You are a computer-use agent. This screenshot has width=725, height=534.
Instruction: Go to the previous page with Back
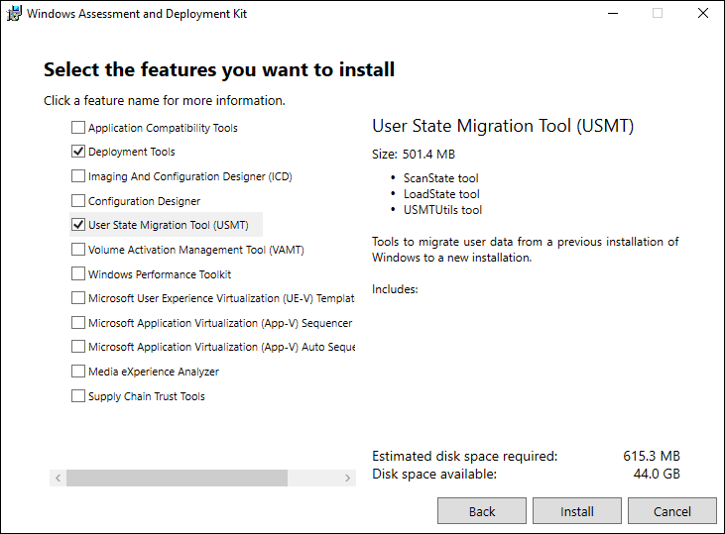pyautogui.click(x=482, y=511)
